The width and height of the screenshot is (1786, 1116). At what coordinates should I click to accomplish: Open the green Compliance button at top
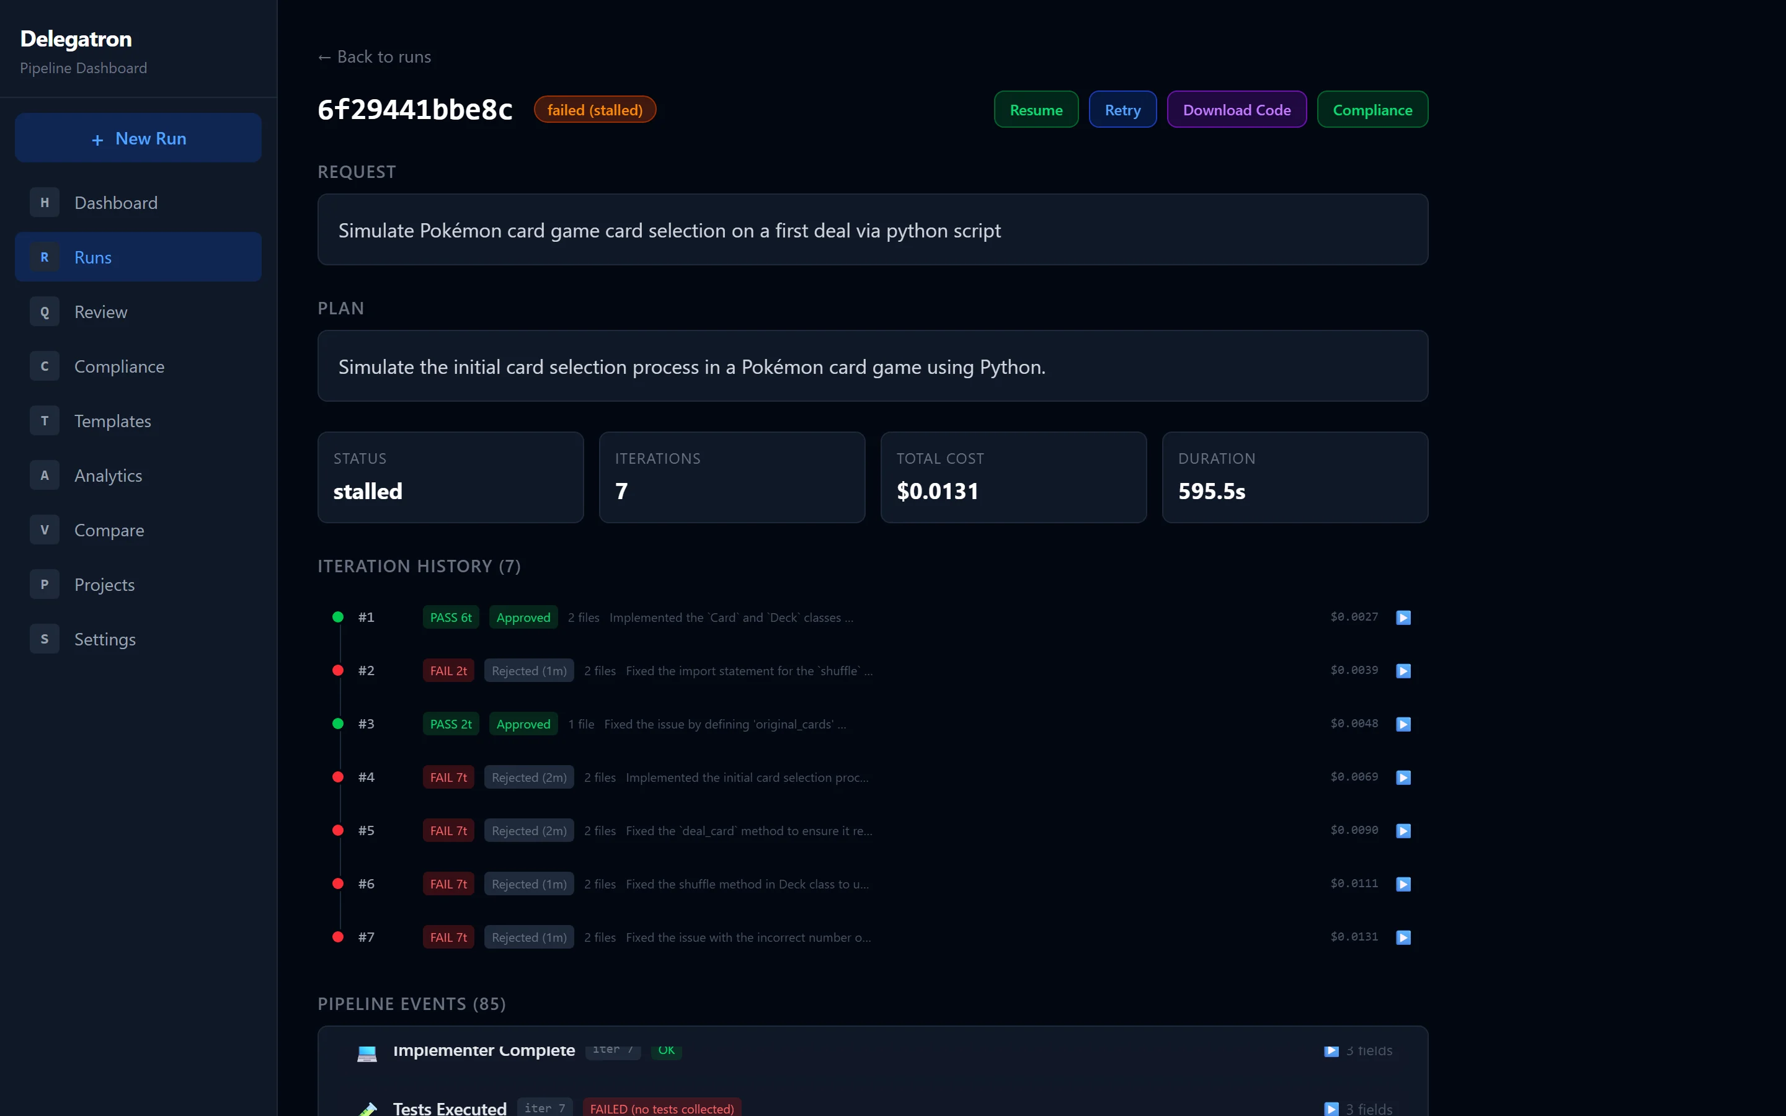click(1372, 109)
